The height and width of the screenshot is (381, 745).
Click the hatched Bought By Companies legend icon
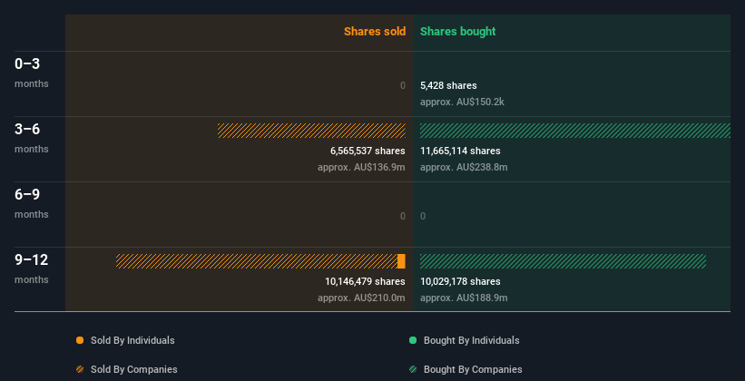tap(413, 369)
